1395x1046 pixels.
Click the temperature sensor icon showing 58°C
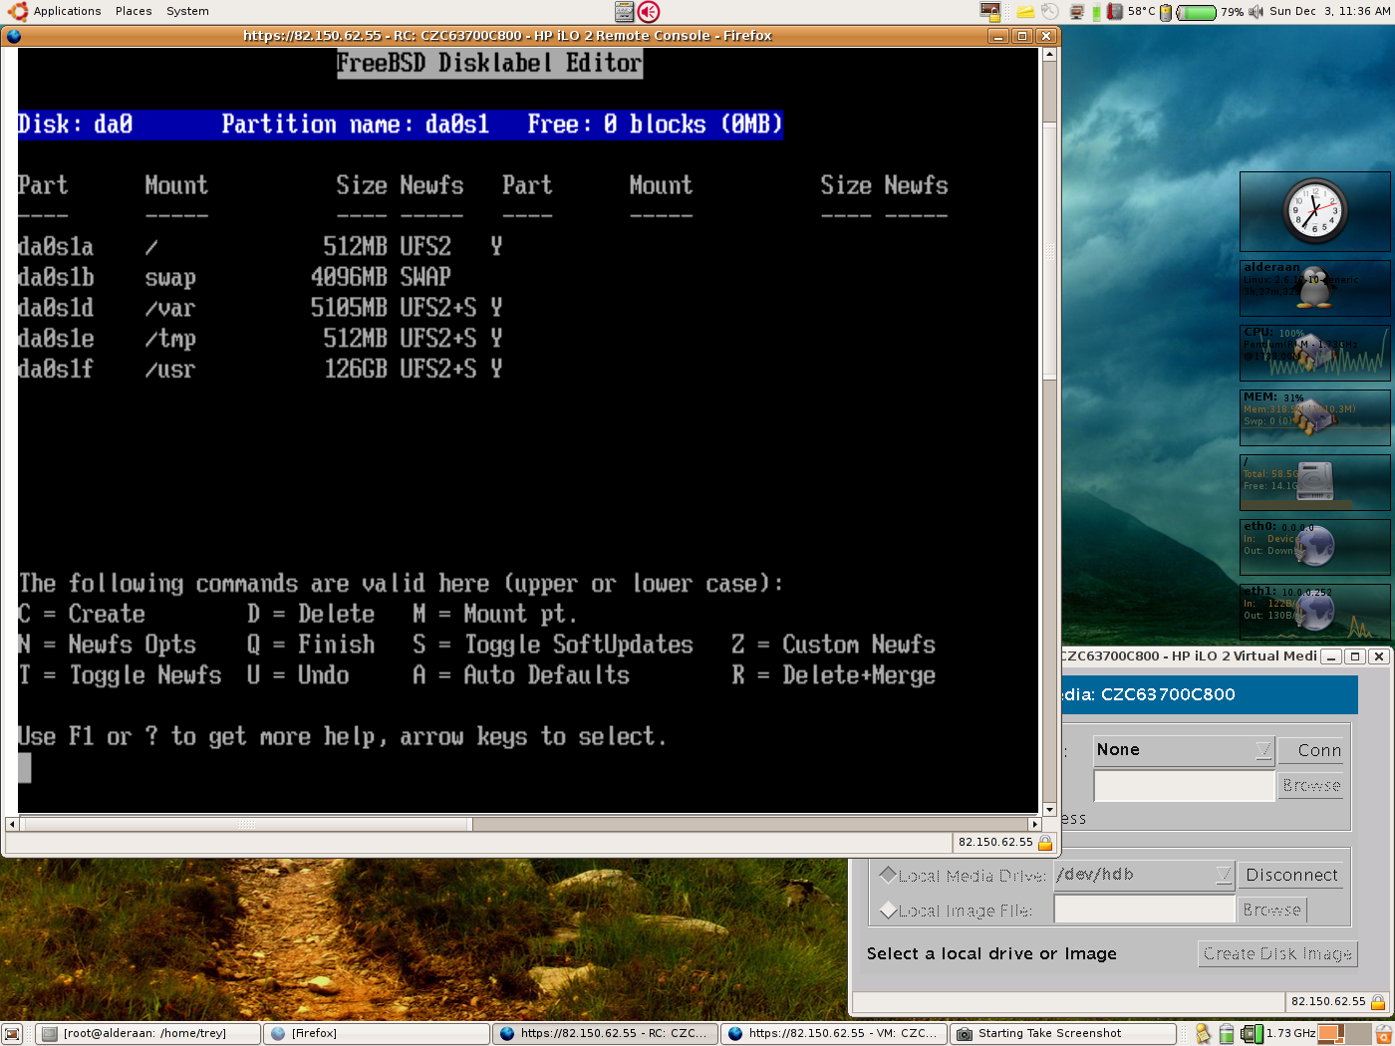pyautogui.click(x=1115, y=12)
